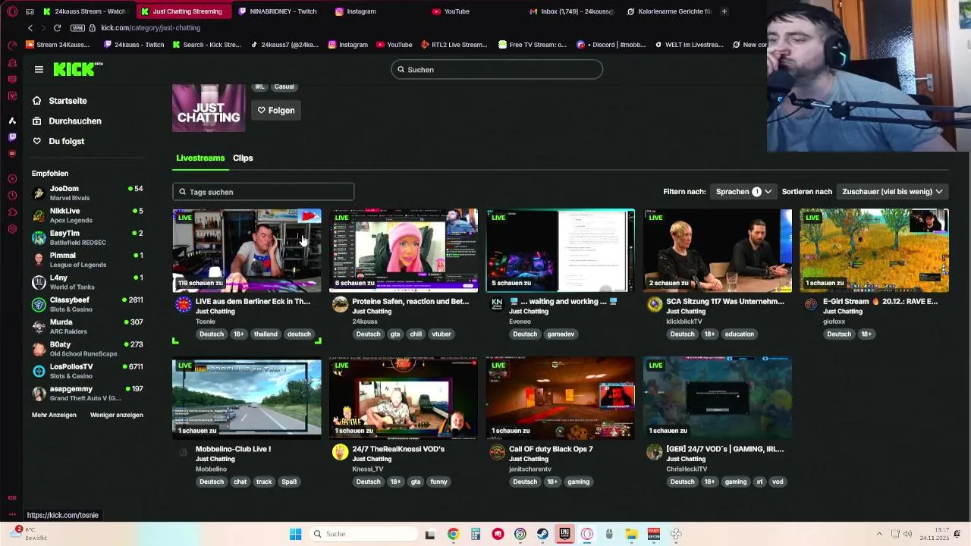Click the Kick Suchen search field

click(x=497, y=70)
